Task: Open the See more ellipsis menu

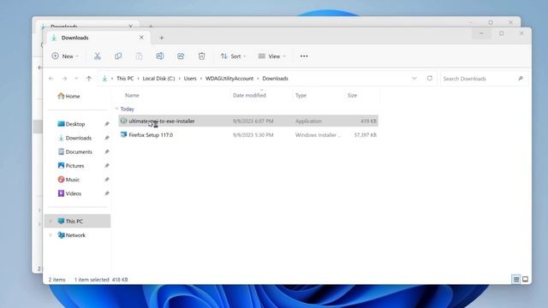Action: pyautogui.click(x=304, y=56)
